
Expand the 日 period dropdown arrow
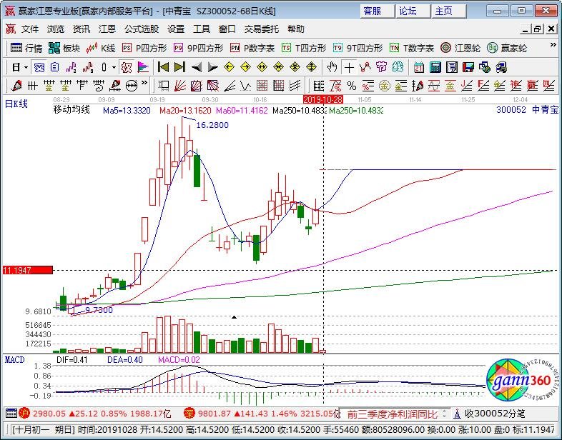click(26, 67)
